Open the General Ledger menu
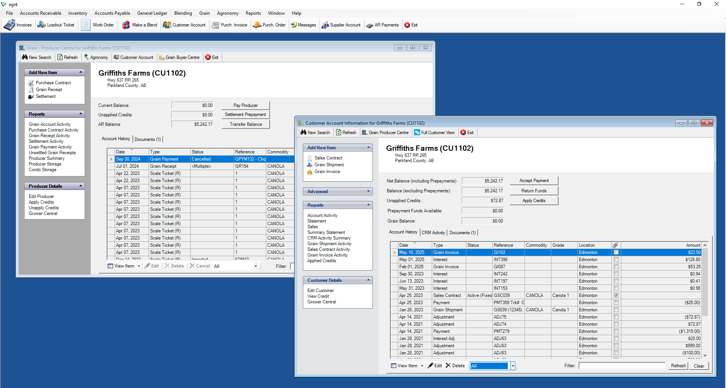Screen dimensions: 726x388 (152, 13)
